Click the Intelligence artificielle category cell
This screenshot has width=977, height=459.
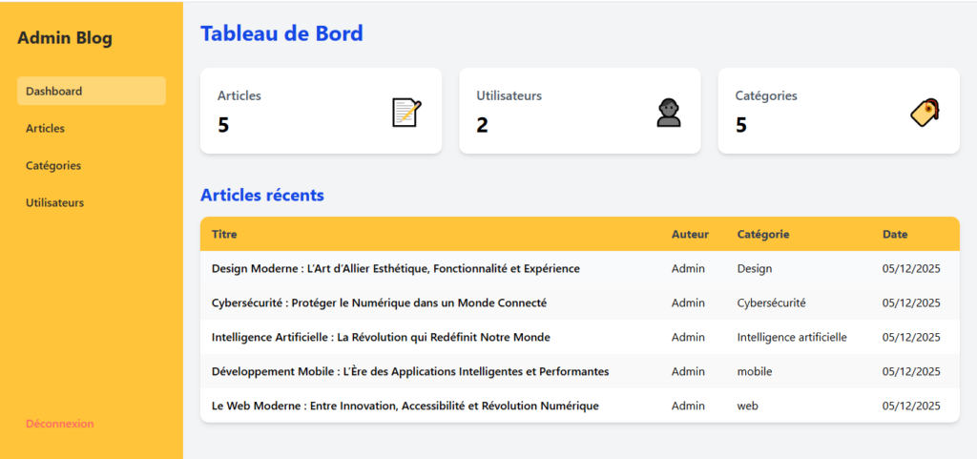click(792, 337)
